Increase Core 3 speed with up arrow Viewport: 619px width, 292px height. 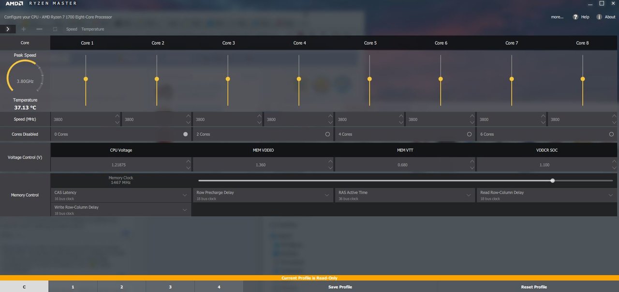click(259, 116)
